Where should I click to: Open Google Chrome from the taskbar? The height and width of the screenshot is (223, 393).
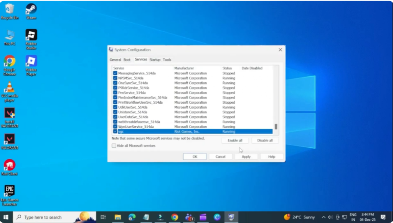coord(175,217)
